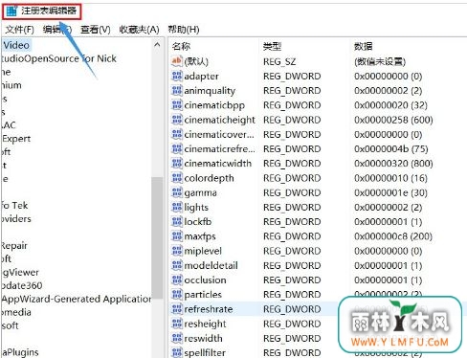The image size is (467, 358).
Task: Select the colordepth value name
Action: (x=209, y=178)
